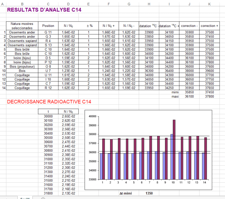Select the '36300' datation cell
The image size is (225, 199).
tap(149, 71)
